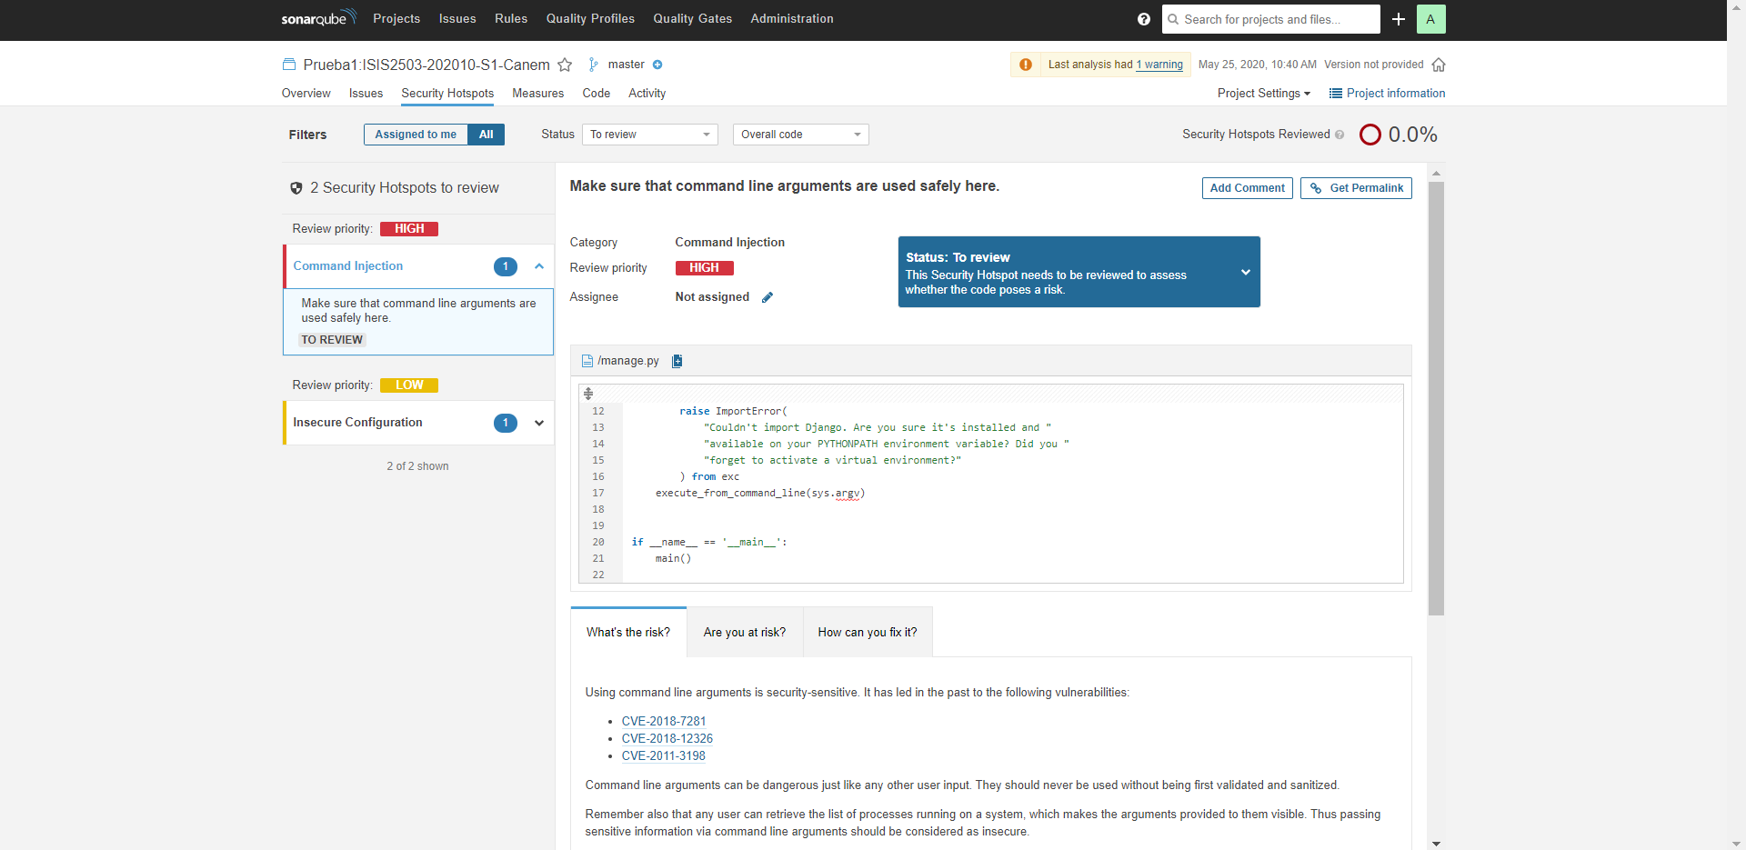Image resolution: width=1746 pixels, height=850 pixels.
Task: Open the CVE-2018-7281 link
Action: (x=664, y=721)
